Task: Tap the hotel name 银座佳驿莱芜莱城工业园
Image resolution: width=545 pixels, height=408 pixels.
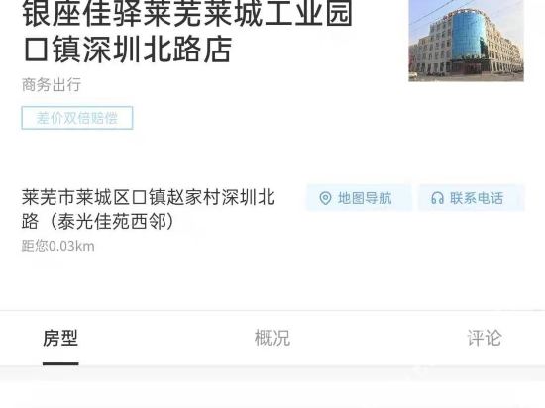Action: point(187,14)
